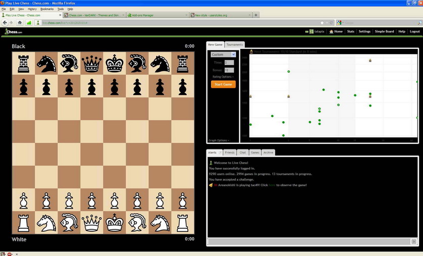Open the File menu
This screenshot has height=256, width=423.
point(4,9)
